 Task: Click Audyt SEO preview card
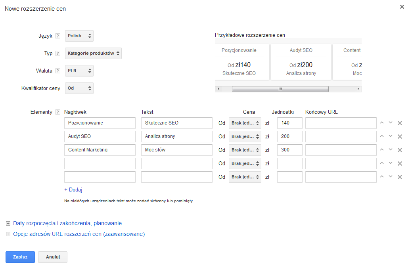[301, 62]
